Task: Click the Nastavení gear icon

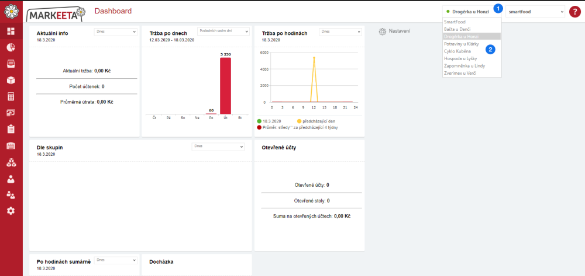Action: (383, 32)
